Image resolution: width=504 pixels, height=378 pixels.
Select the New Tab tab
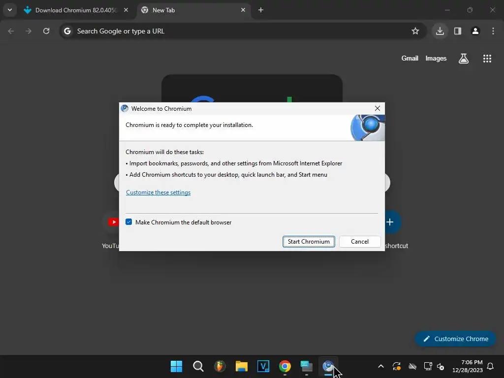pos(194,10)
